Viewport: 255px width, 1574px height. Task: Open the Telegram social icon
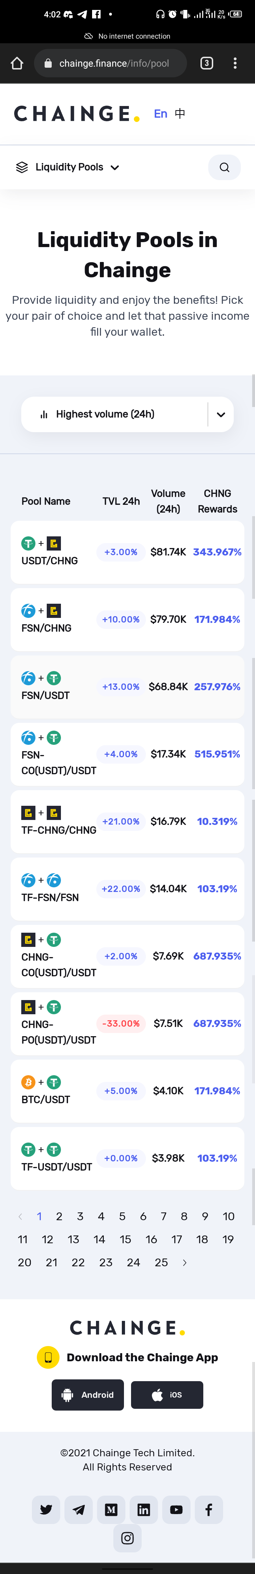tap(79, 1510)
